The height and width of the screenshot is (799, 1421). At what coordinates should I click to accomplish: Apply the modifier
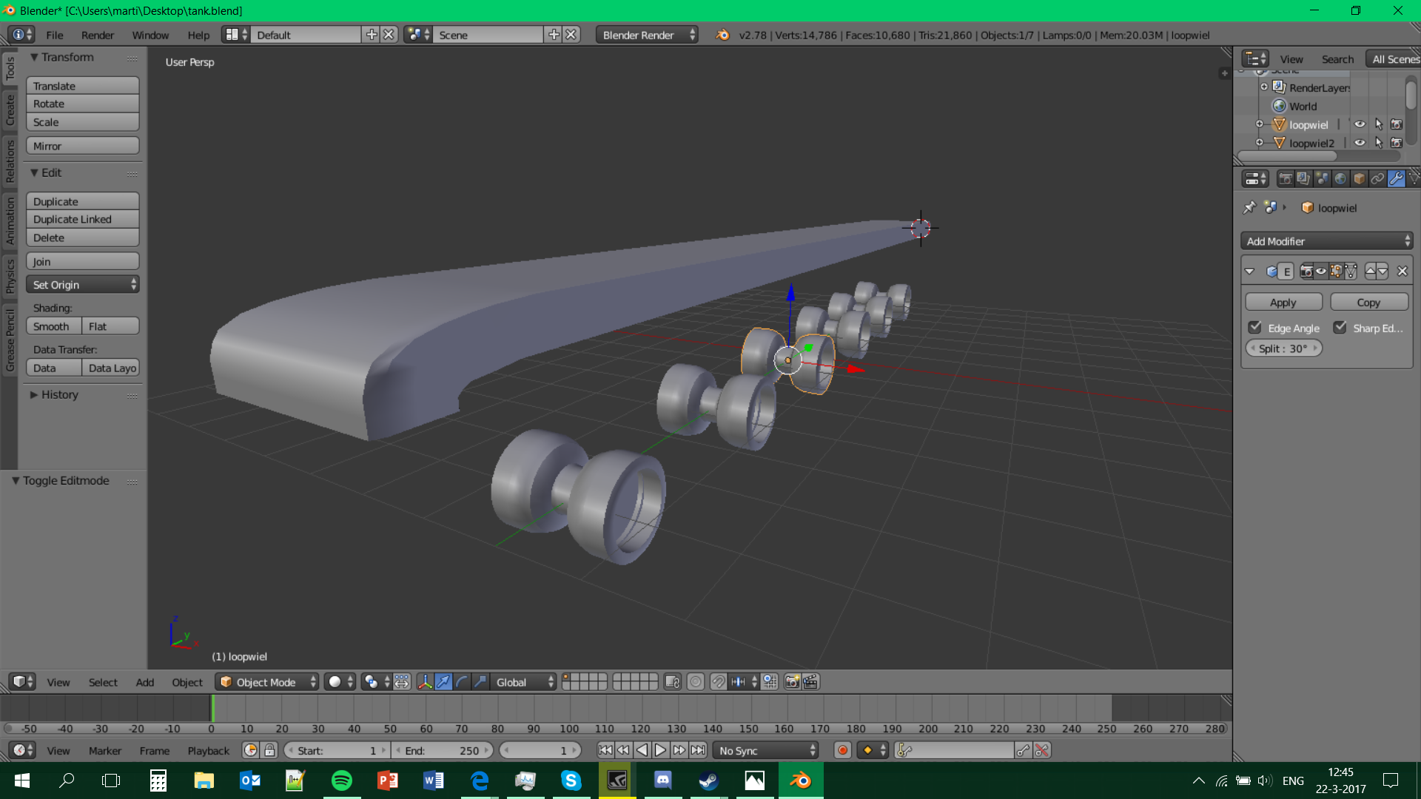point(1283,303)
